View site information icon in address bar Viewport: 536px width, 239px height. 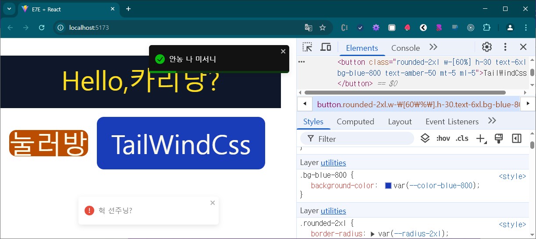61,28
